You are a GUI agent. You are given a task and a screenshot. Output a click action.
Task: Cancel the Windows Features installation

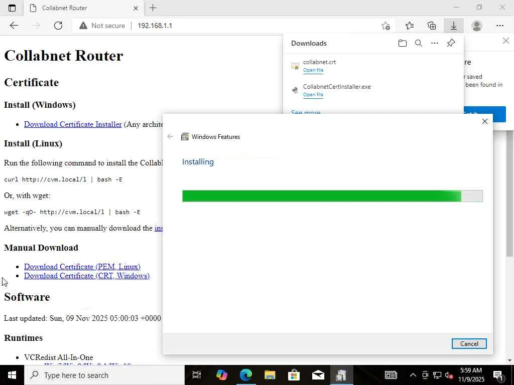(469, 344)
